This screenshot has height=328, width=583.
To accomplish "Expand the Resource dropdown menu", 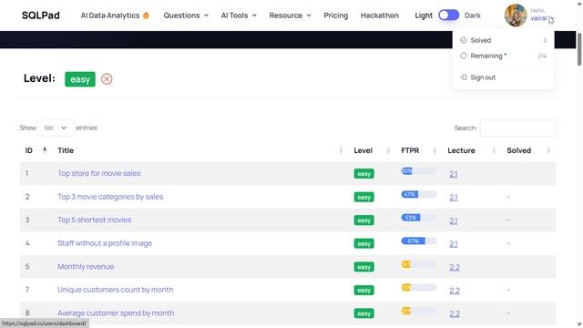I will pos(290,15).
